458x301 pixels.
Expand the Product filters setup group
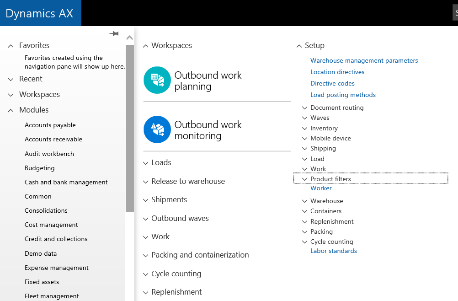pyautogui.click(x=305, y=179)
